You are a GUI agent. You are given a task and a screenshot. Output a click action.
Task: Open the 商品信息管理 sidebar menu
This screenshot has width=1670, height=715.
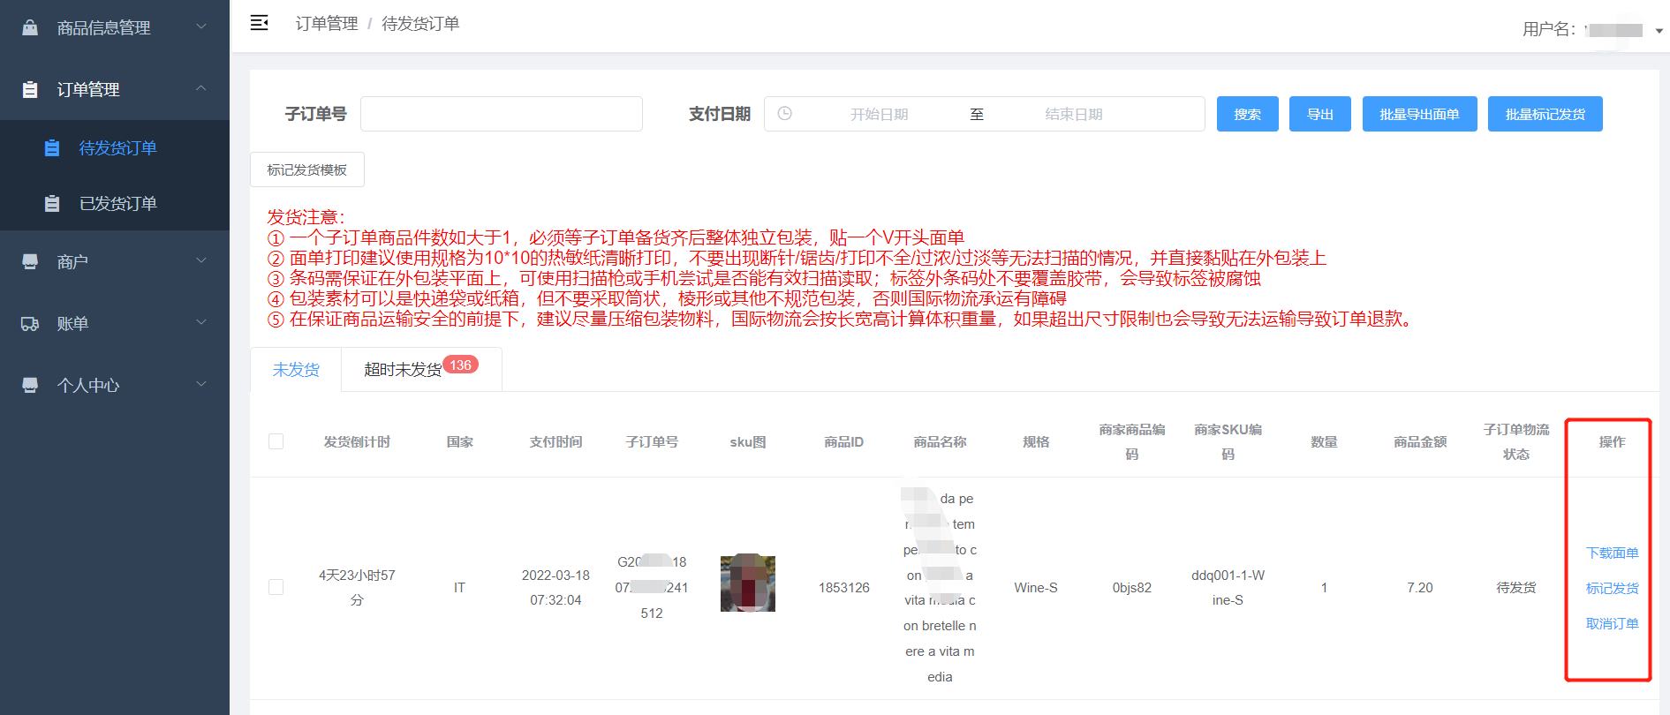(x=115, y=27)
